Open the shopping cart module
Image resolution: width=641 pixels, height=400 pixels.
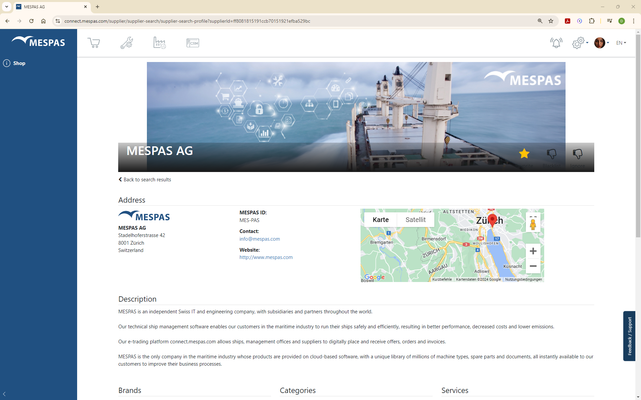[x=94, y=43]
